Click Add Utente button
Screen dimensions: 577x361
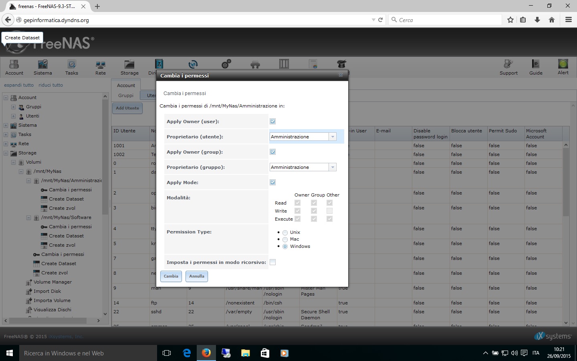click(127, 108)
